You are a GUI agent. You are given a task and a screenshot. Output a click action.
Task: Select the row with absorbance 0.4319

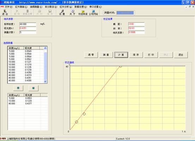point(26,75)
